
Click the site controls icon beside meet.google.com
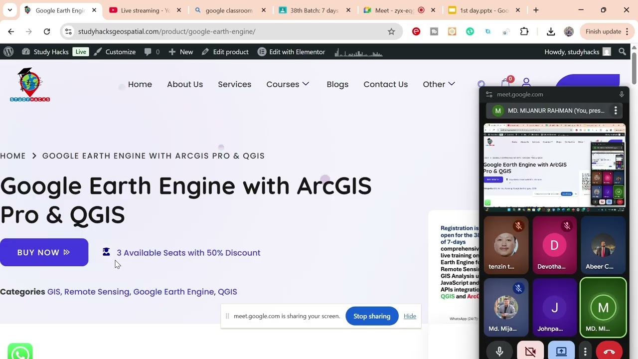[x=489, y=94]
